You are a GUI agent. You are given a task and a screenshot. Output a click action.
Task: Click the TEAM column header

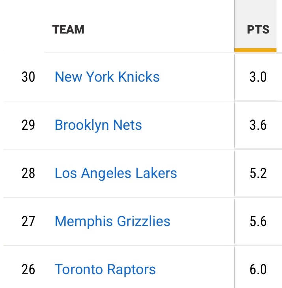[68, 30]
